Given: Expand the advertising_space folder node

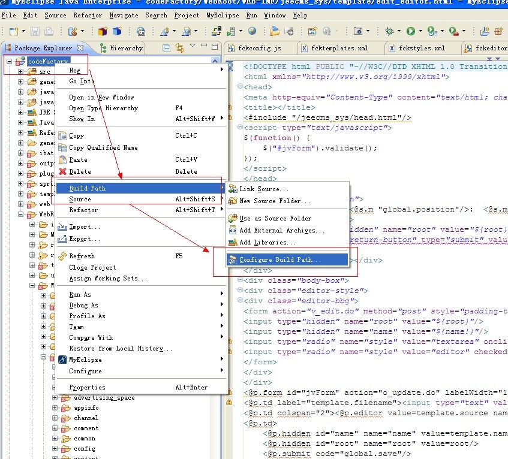Looking at the screenshot, I should click(55, 398).
